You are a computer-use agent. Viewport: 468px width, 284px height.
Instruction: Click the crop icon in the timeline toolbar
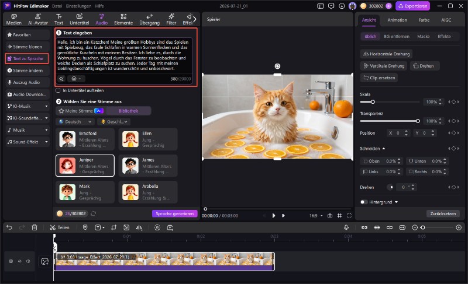[113, 227]
